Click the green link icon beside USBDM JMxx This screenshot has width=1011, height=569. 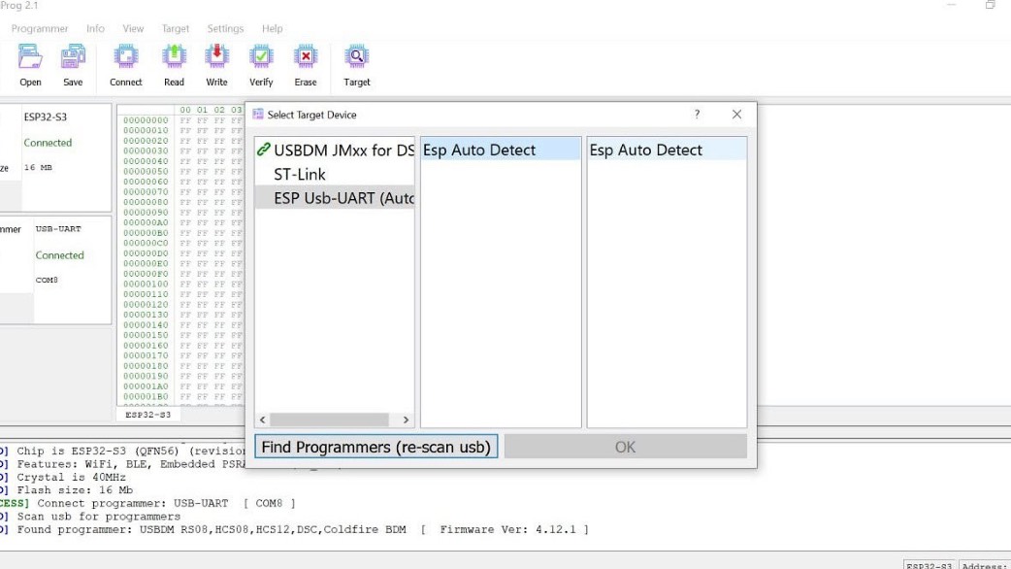[x=263, y=150]
